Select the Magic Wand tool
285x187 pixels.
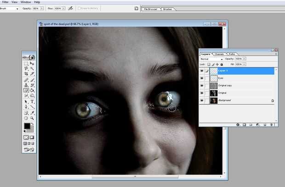(x=32, y=69)
